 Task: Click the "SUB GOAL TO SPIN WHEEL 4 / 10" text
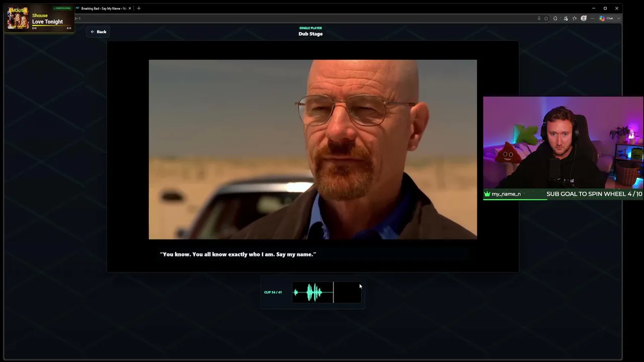tap(594, 194)
